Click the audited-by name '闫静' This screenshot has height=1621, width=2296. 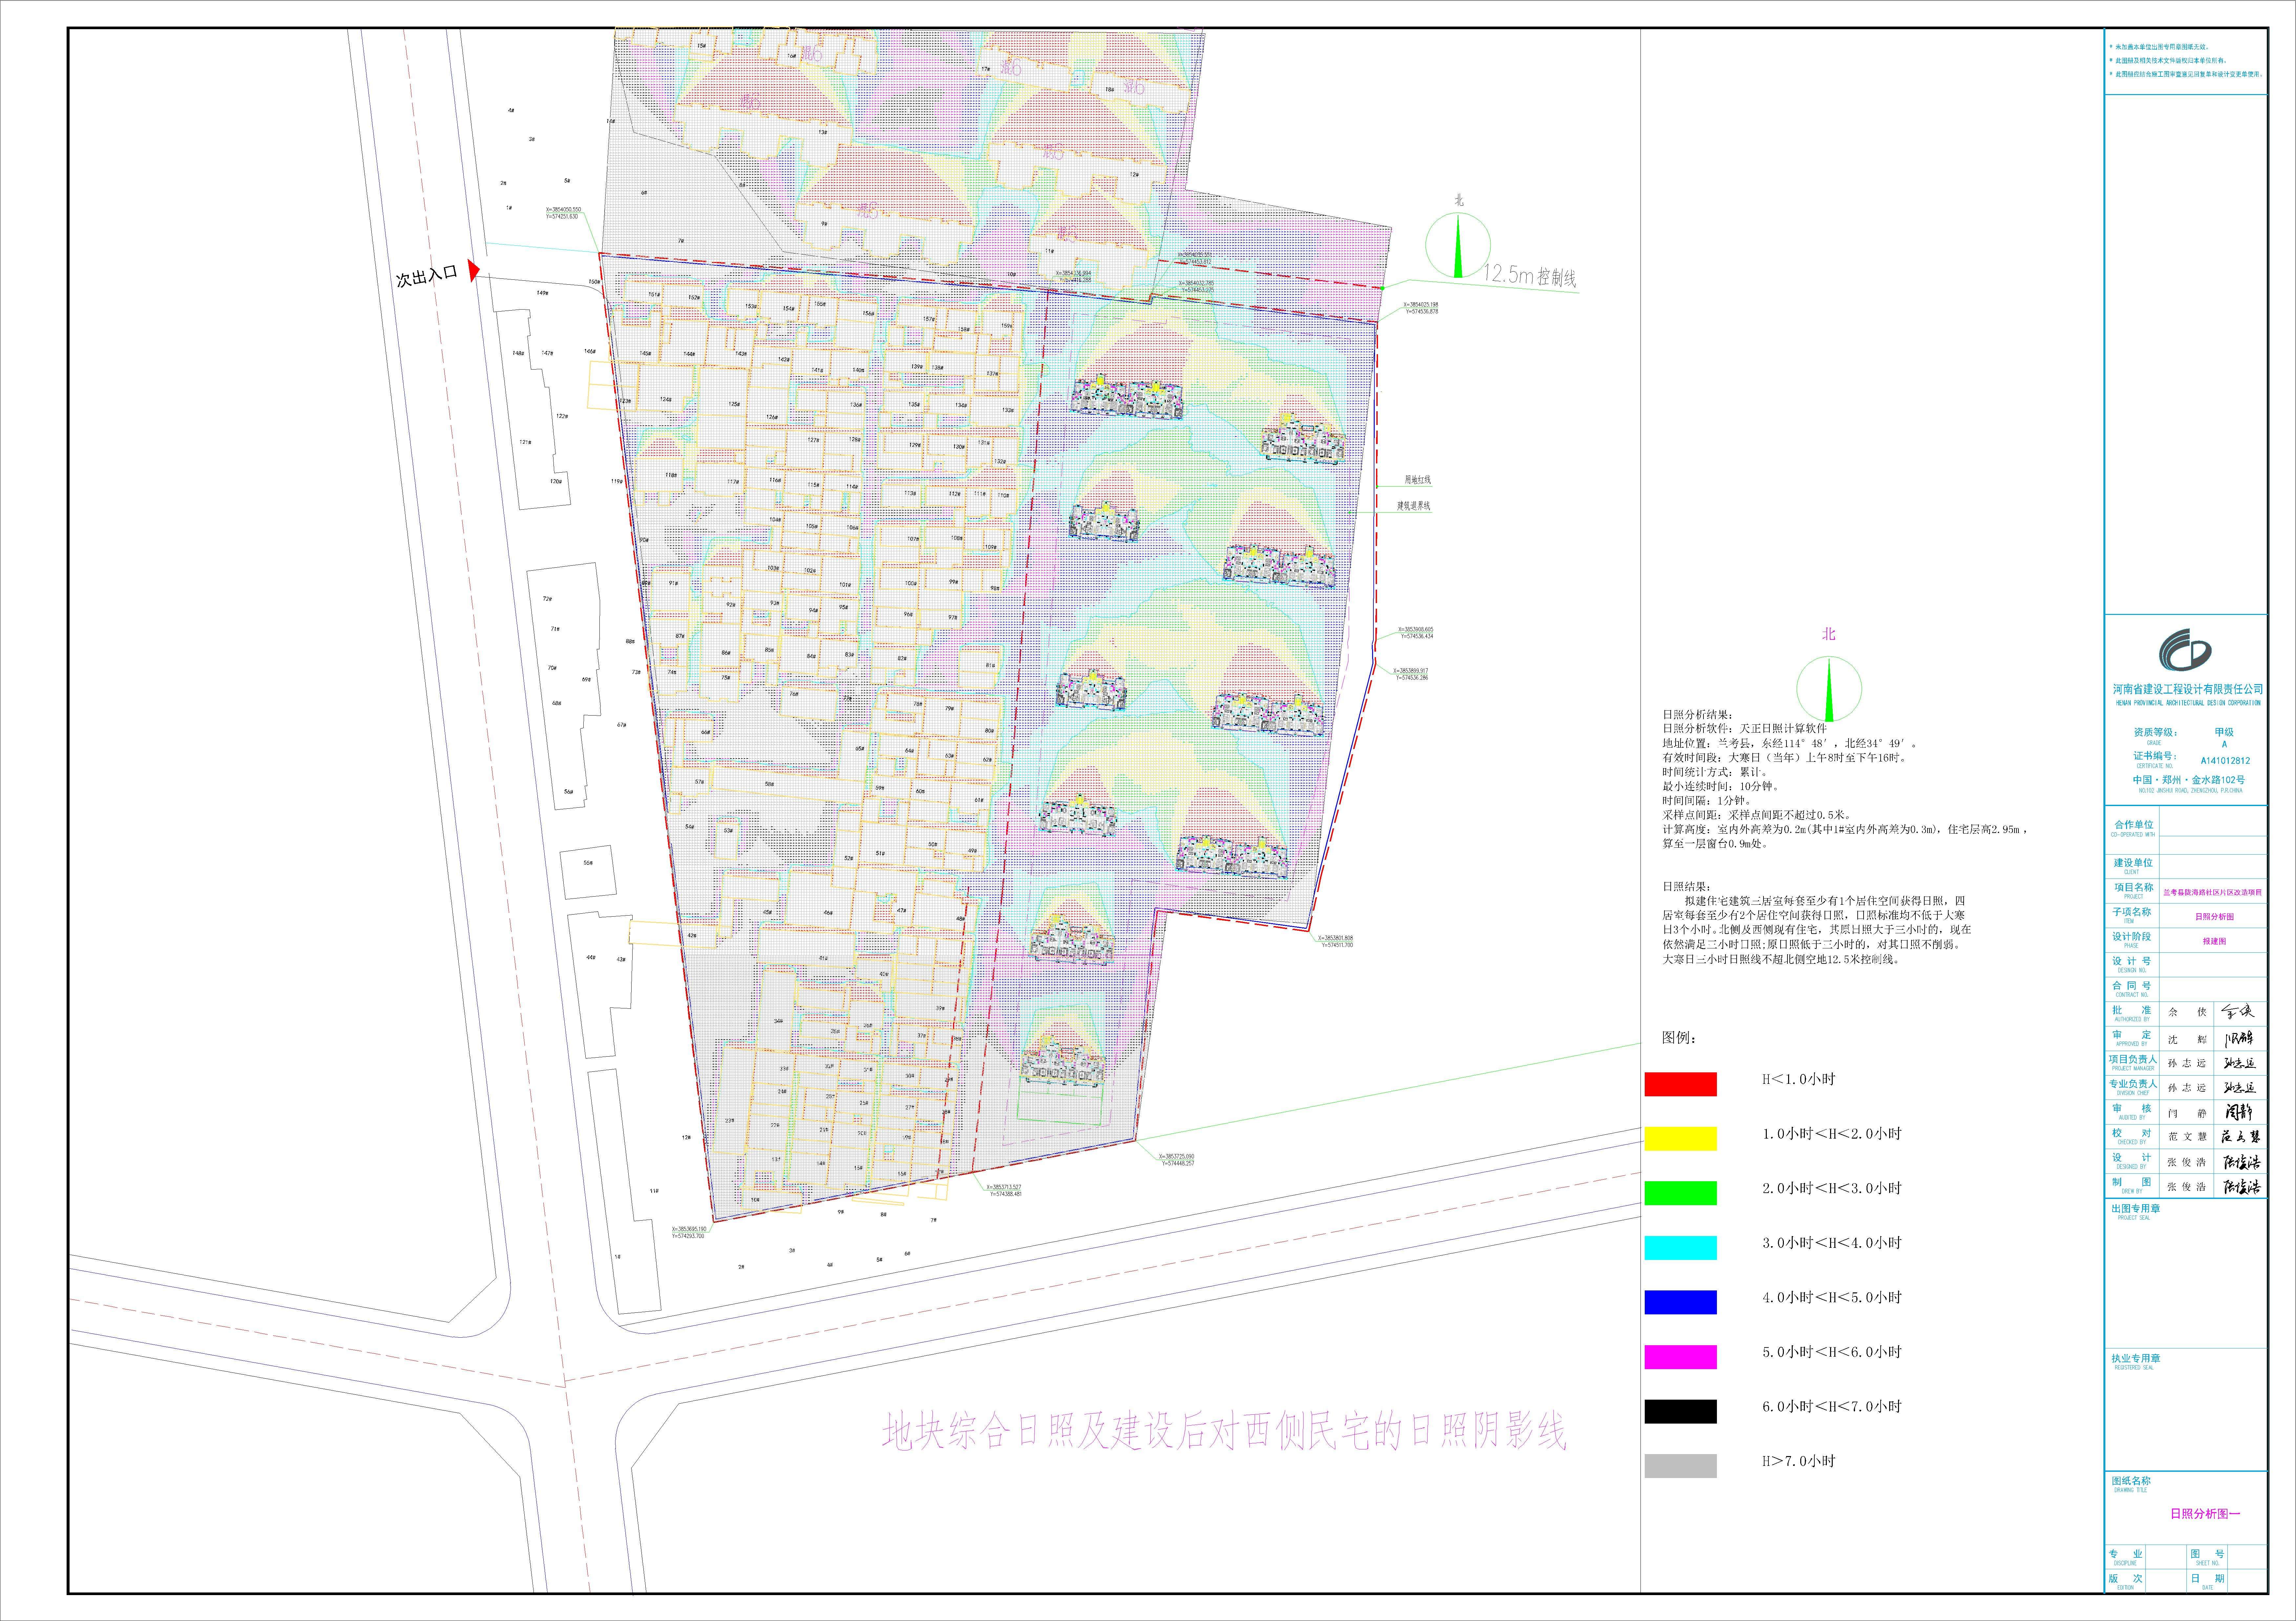[2187, 1113]
